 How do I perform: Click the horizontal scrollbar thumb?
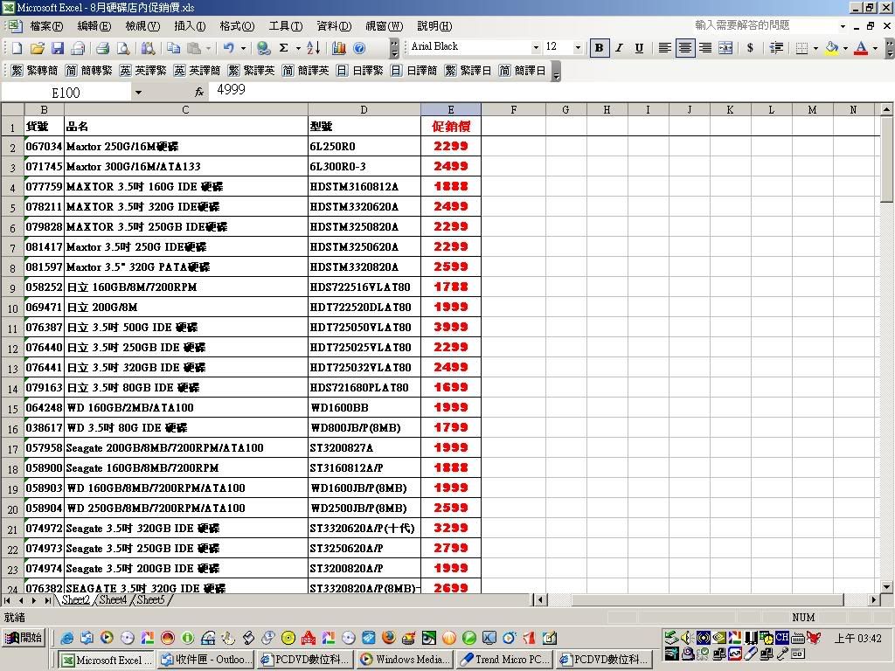tap(708, 600)
